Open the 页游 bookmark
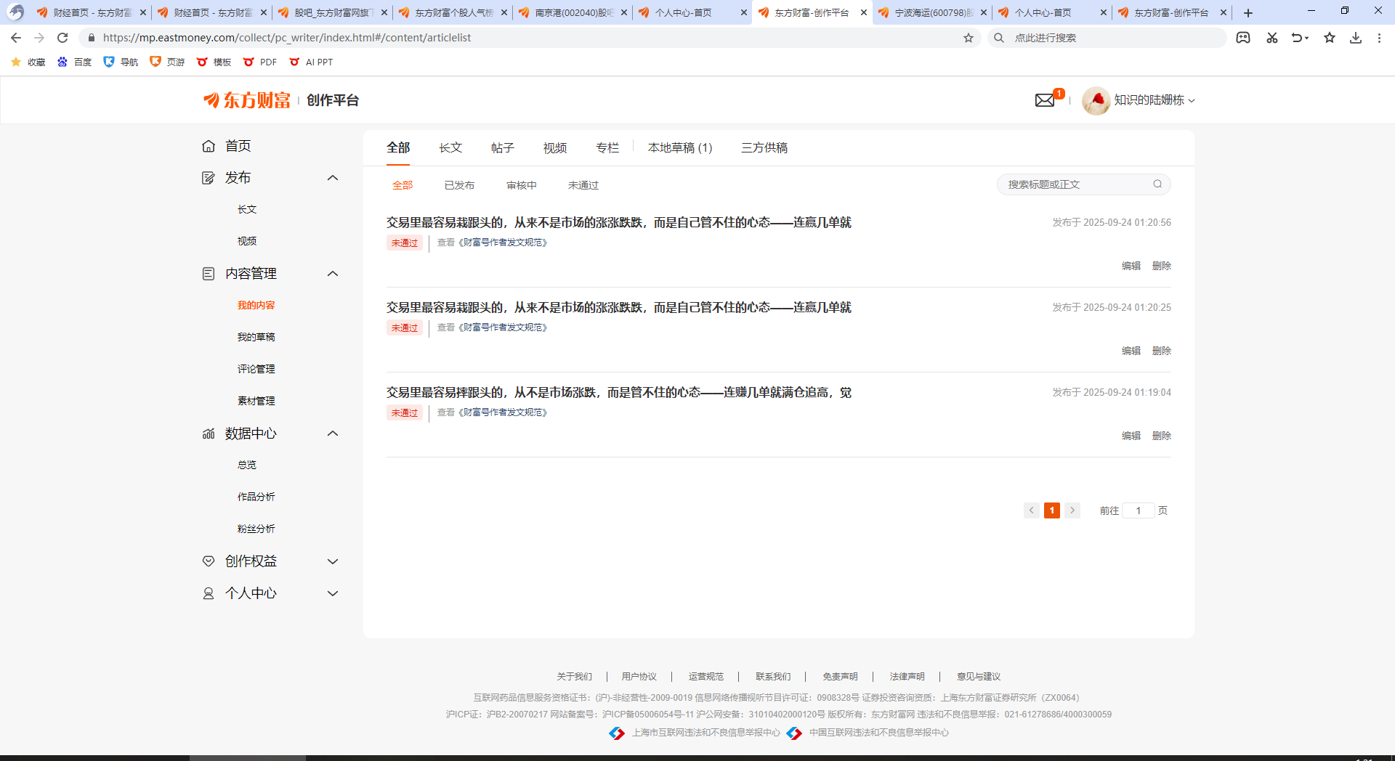Screen dimensions: 1395x761 point(167,62)
